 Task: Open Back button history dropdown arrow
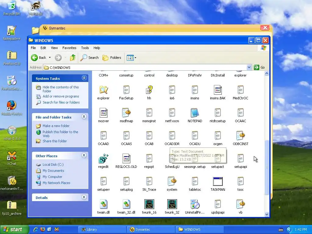coord(50,58)
